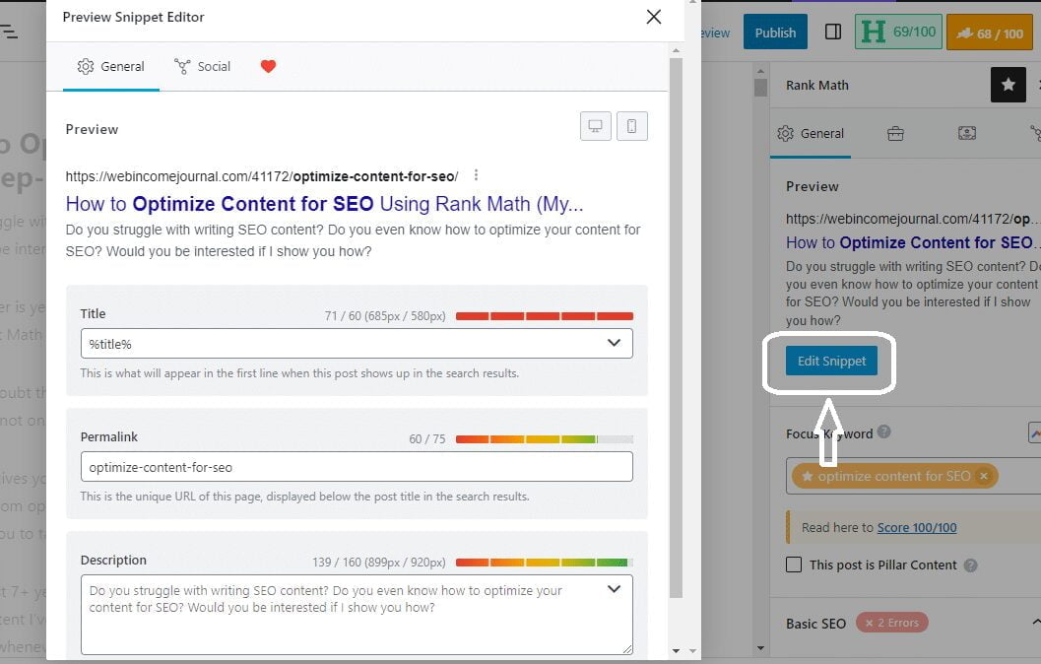Click the sidebar scroll down arrow
Image resolution: width=1041 pixels, height=664 pixels.
coord(761,648)
